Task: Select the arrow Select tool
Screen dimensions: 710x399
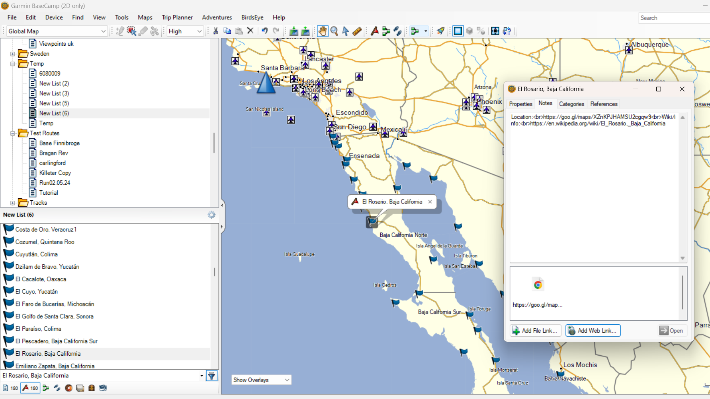Action: pos(346,31)
